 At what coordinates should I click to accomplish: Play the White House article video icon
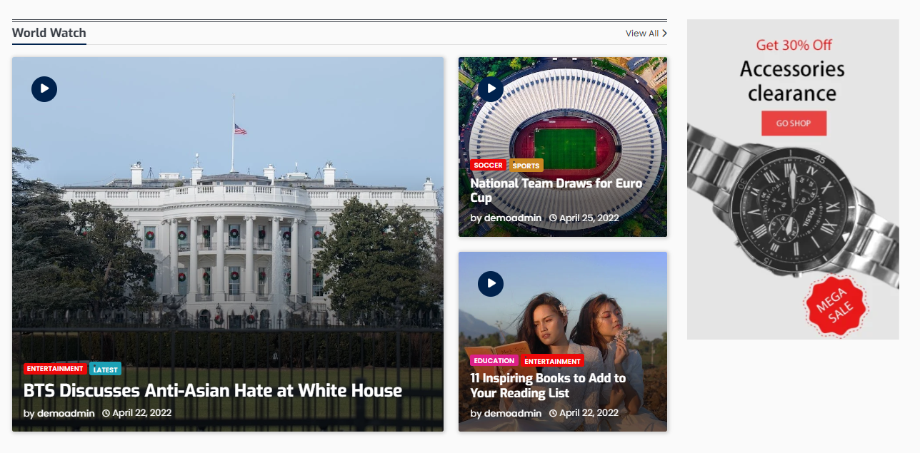[x=44, y=89]
